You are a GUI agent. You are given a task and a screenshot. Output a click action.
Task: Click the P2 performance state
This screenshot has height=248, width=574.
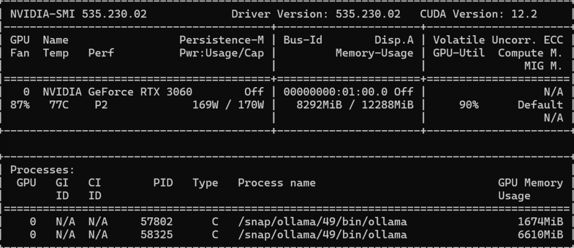(101, 105)
